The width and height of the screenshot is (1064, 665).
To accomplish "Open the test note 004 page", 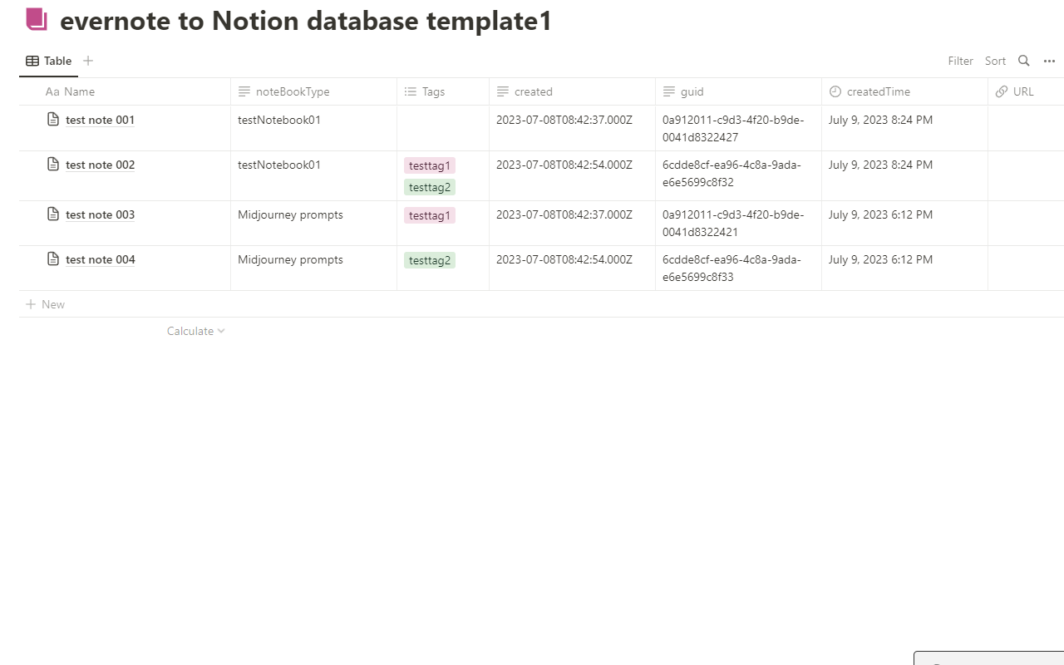I will (100, 259).
